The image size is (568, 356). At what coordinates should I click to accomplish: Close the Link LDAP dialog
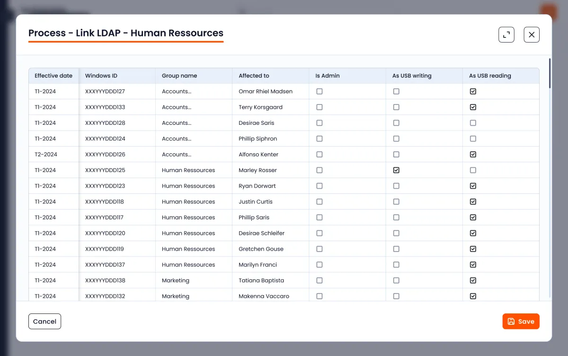(532, 35)
